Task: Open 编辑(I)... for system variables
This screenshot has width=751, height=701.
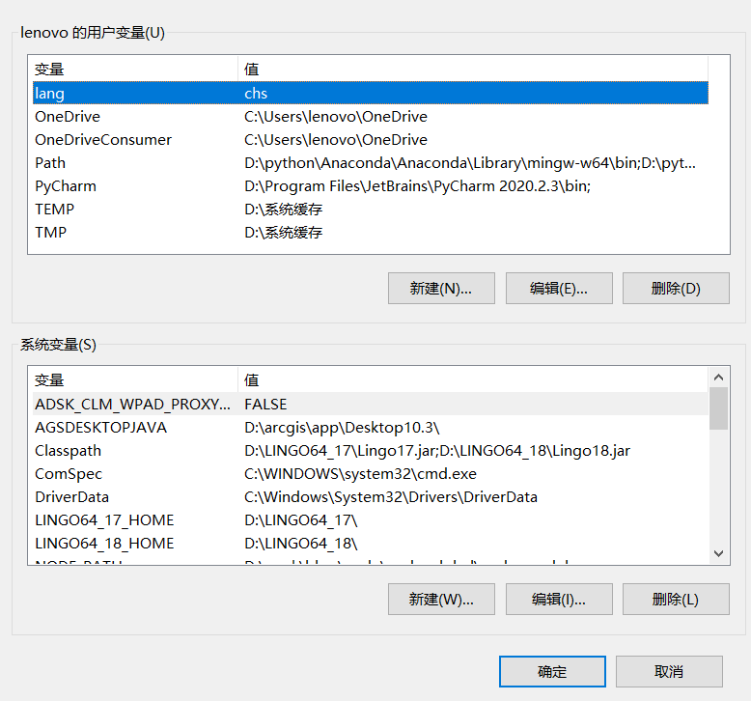Action: (x=558, y=599)
